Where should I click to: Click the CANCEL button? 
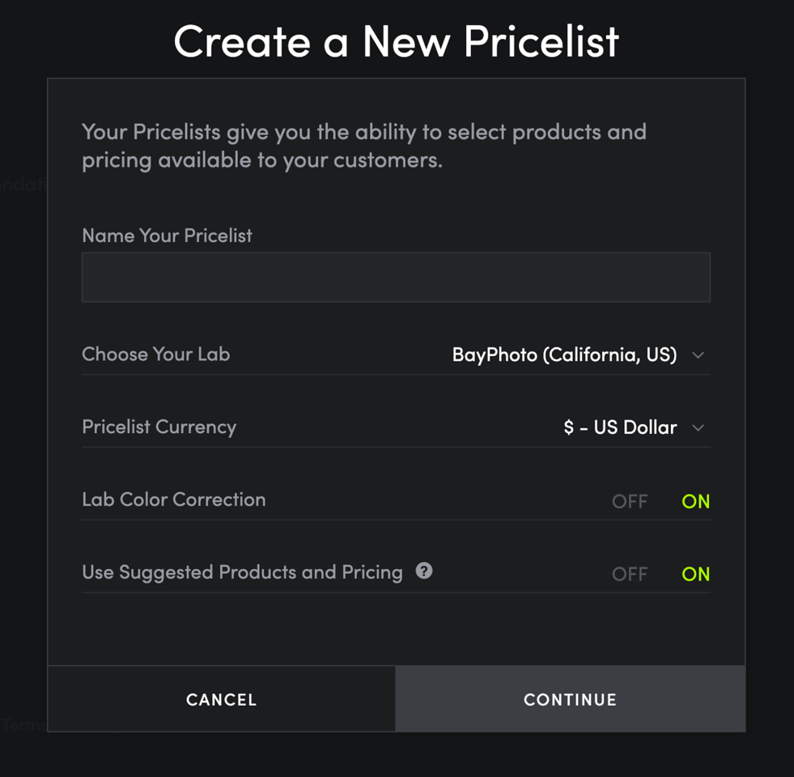pos(221,699)
